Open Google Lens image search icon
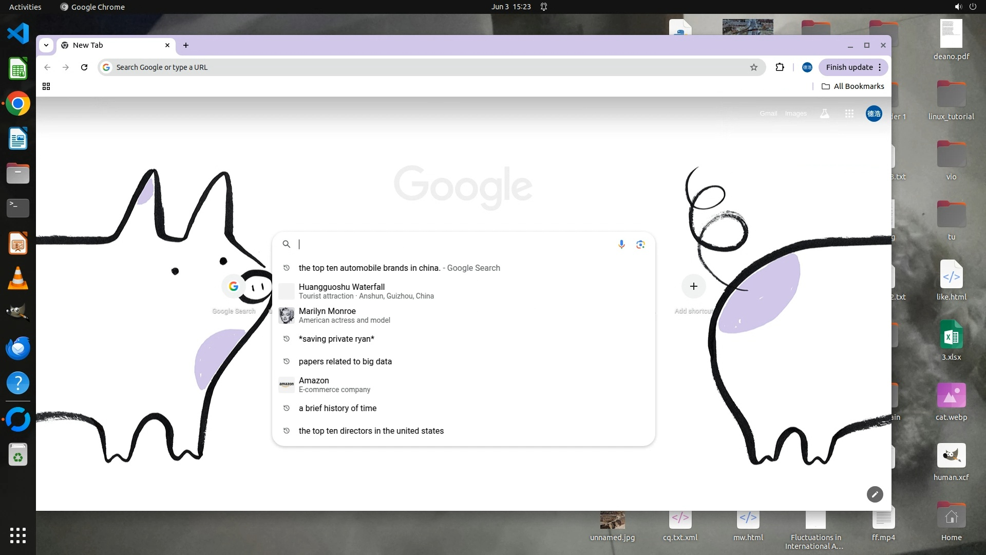This screenshot has width=986, height=555. pos(640,244)
